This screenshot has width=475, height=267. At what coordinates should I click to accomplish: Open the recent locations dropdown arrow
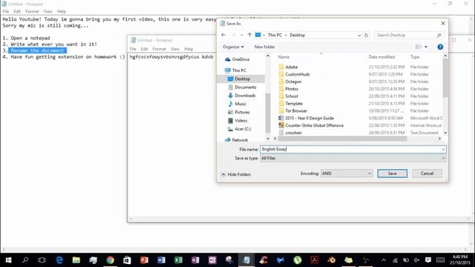pyautogui.click(x=241, y=35)
